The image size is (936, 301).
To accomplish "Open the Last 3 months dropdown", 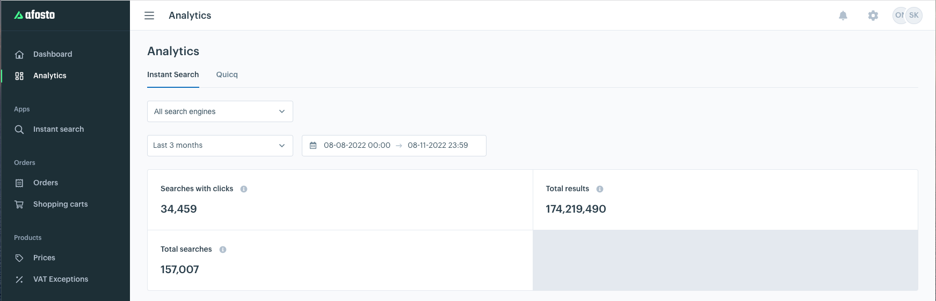I will (220, 146).
